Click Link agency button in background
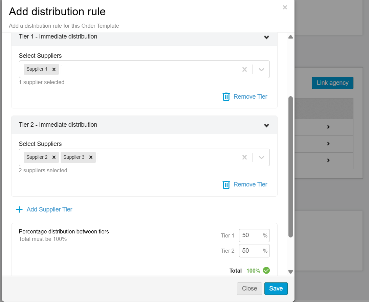Screen dimensions: 369x302 pyautogui.click(x=332, y=83)
